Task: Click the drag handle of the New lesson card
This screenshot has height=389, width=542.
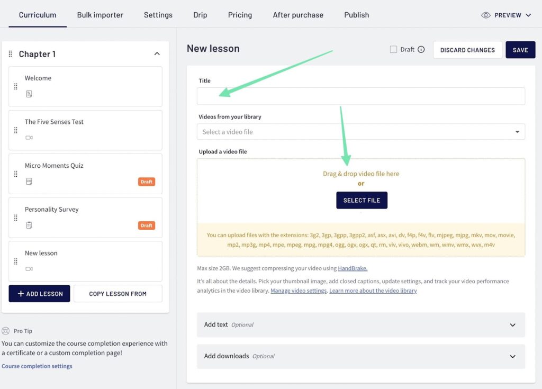Action: point(15,261)
